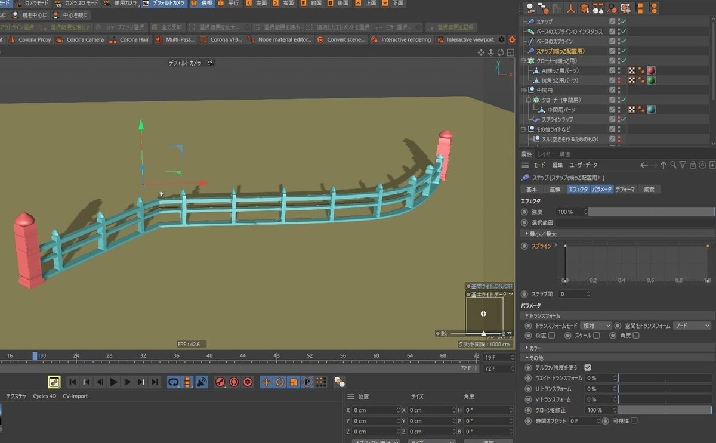Collapse クローナー(端っこ用) tree node
Viewport: 716px width, 443px height.
coord(523,61)
